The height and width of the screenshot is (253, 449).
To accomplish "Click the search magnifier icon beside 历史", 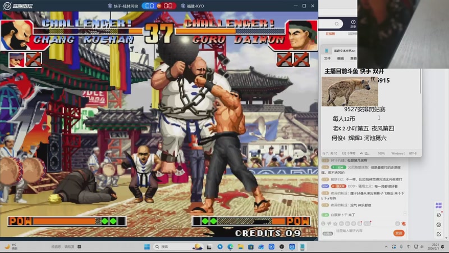I will [x=337, y=24].
